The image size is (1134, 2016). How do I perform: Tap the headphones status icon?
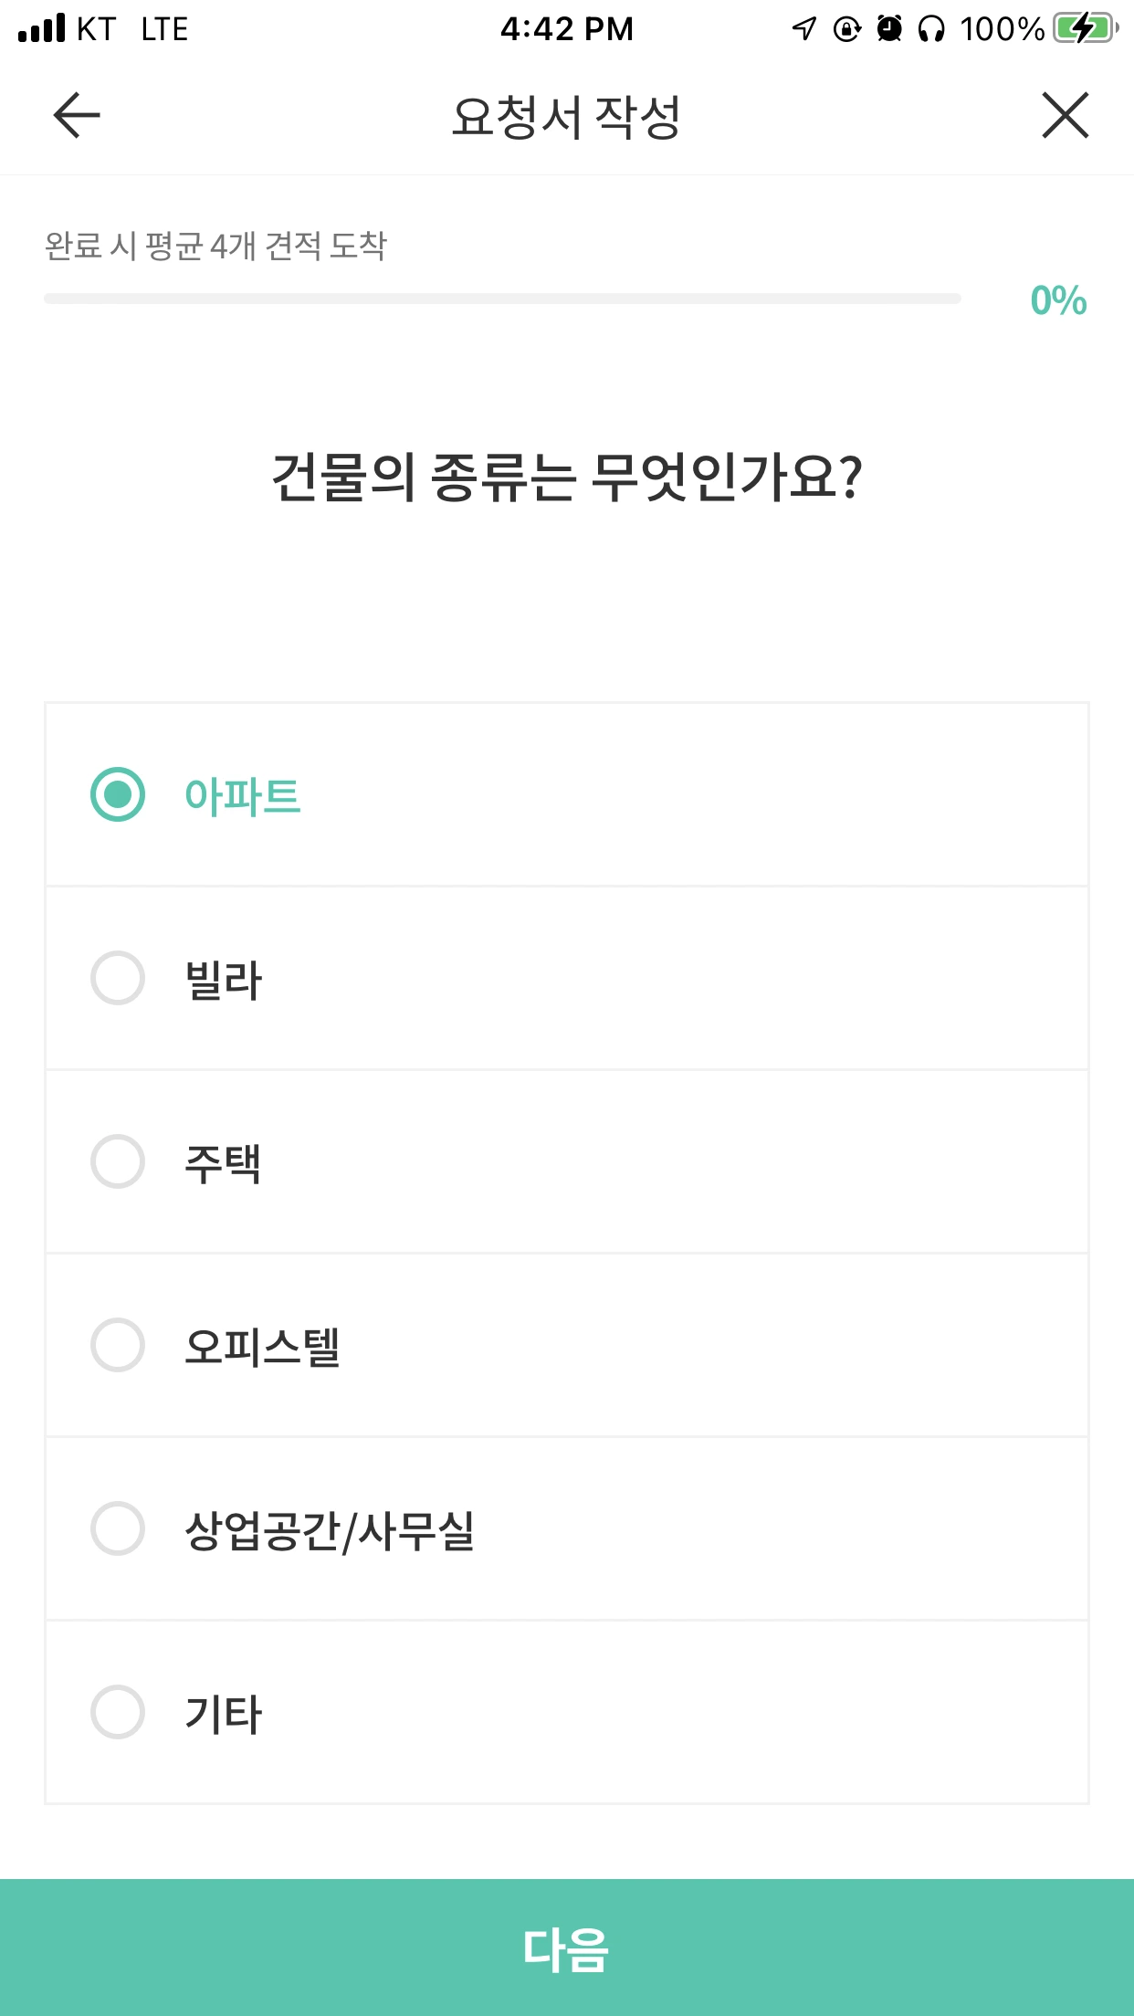tap(931, 29)
